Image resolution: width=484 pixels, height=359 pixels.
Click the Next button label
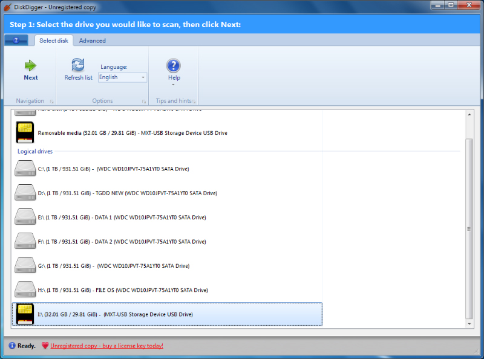point(31,78)
